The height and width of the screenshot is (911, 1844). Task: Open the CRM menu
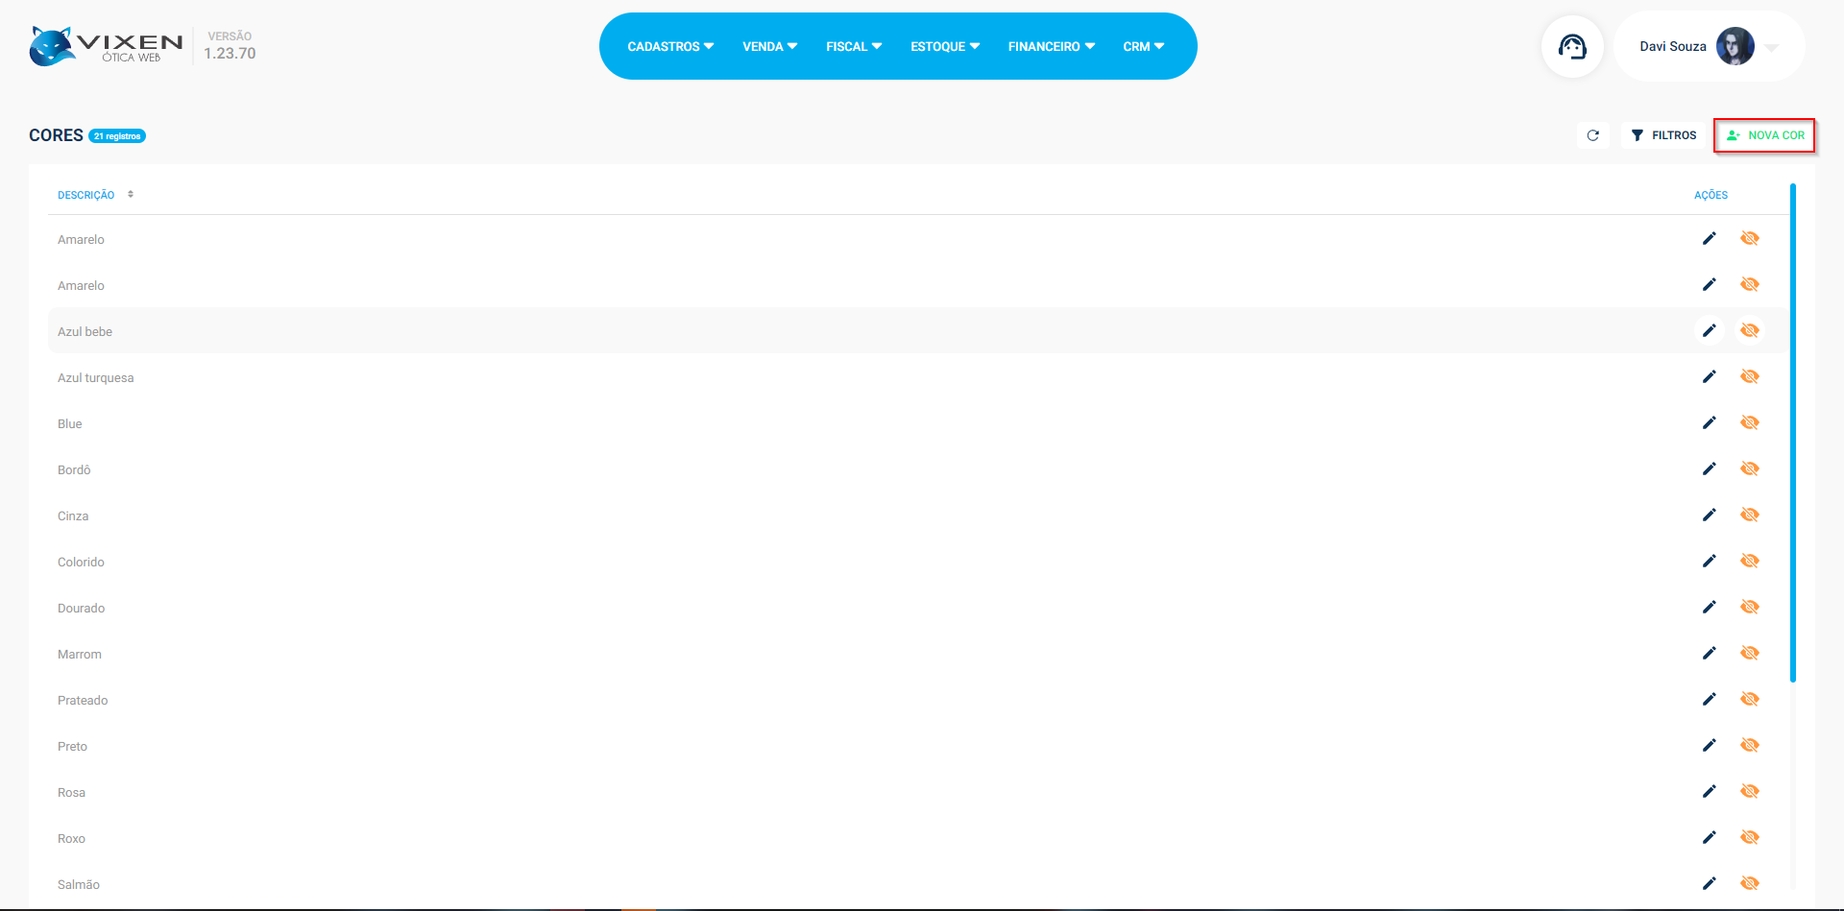tap(1143, 46)
